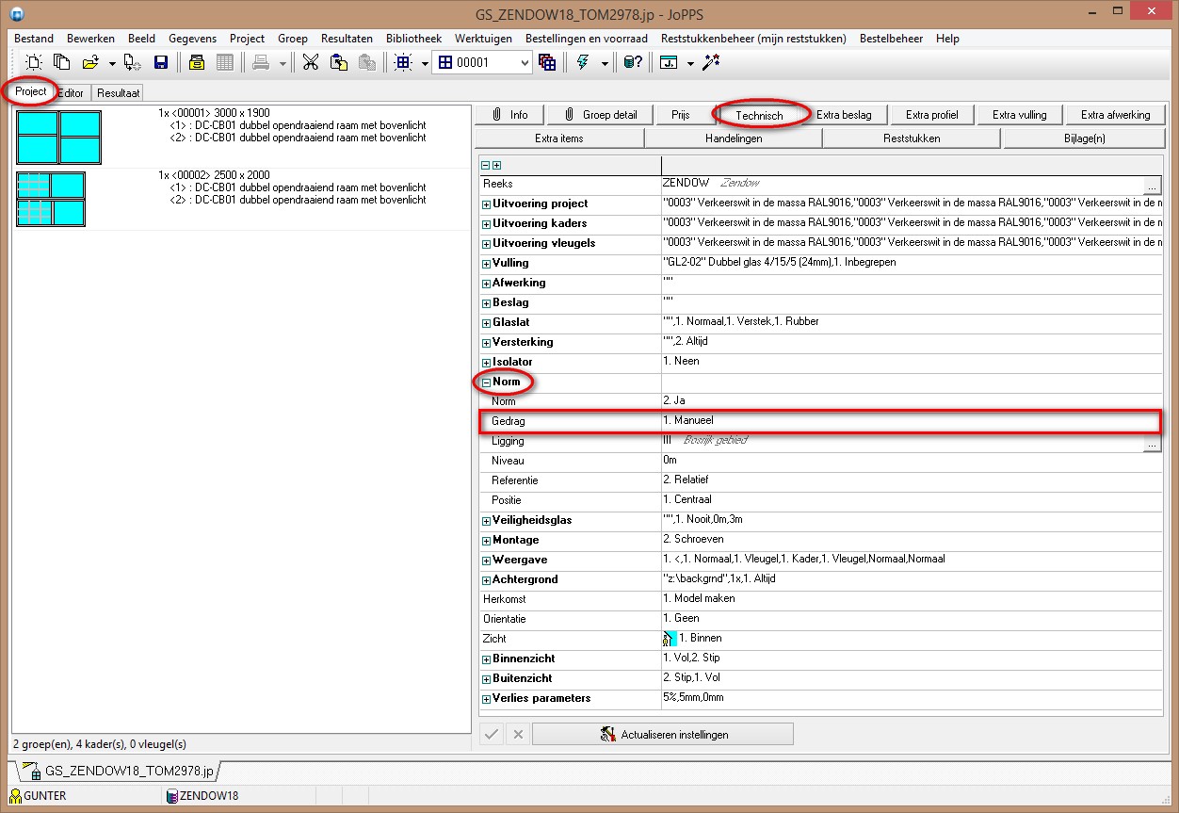Select group 00001 window thumbnail
Viewport: 1179px width, 813px height.
click(58, 137)
